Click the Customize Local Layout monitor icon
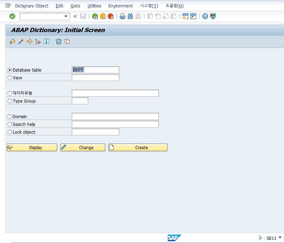This screenshot has height=243, width=284. (x=213, y=16)
